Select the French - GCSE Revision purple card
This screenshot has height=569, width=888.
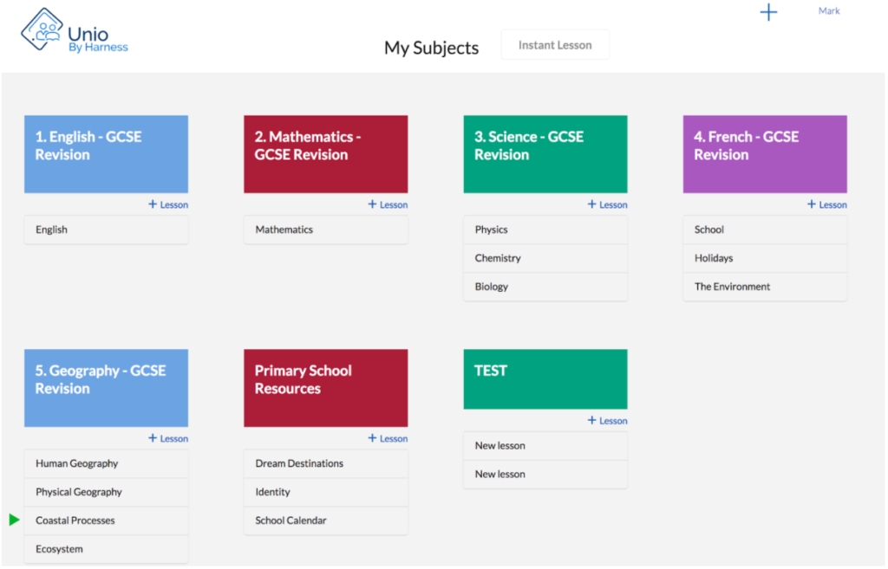(765, 154)
